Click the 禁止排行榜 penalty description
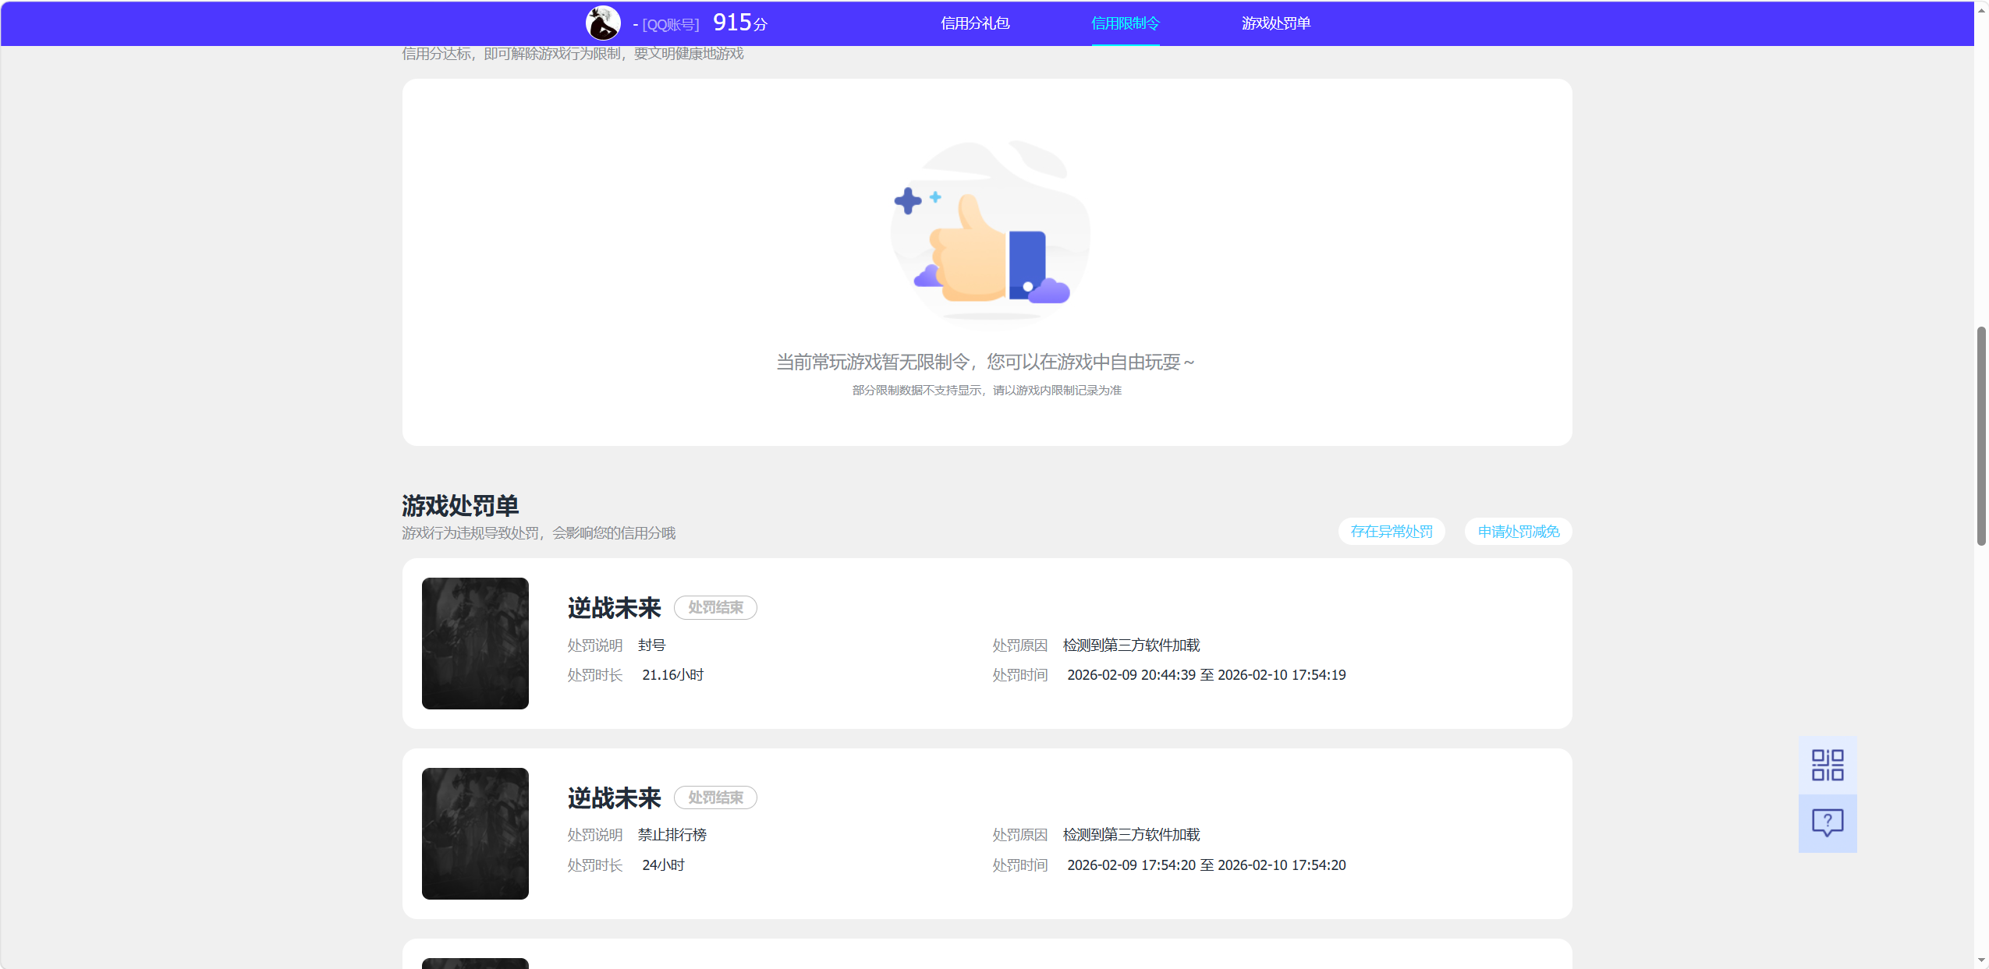Screen dimensions: 1989x969 (672, 835)
